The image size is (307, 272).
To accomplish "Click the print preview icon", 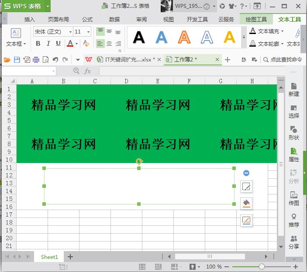I will tap(45, 60).
